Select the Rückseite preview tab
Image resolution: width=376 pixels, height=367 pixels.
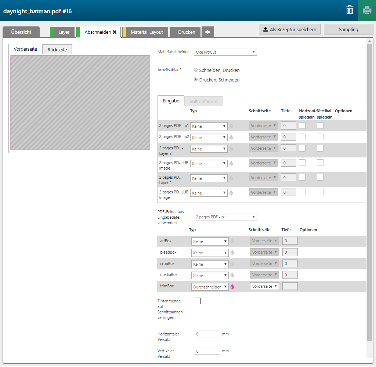coord(57,50)
